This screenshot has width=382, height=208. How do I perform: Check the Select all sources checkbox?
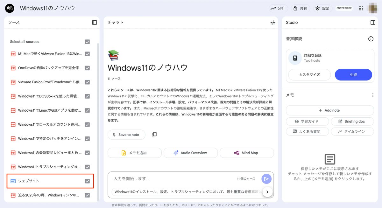pos(87,41)
